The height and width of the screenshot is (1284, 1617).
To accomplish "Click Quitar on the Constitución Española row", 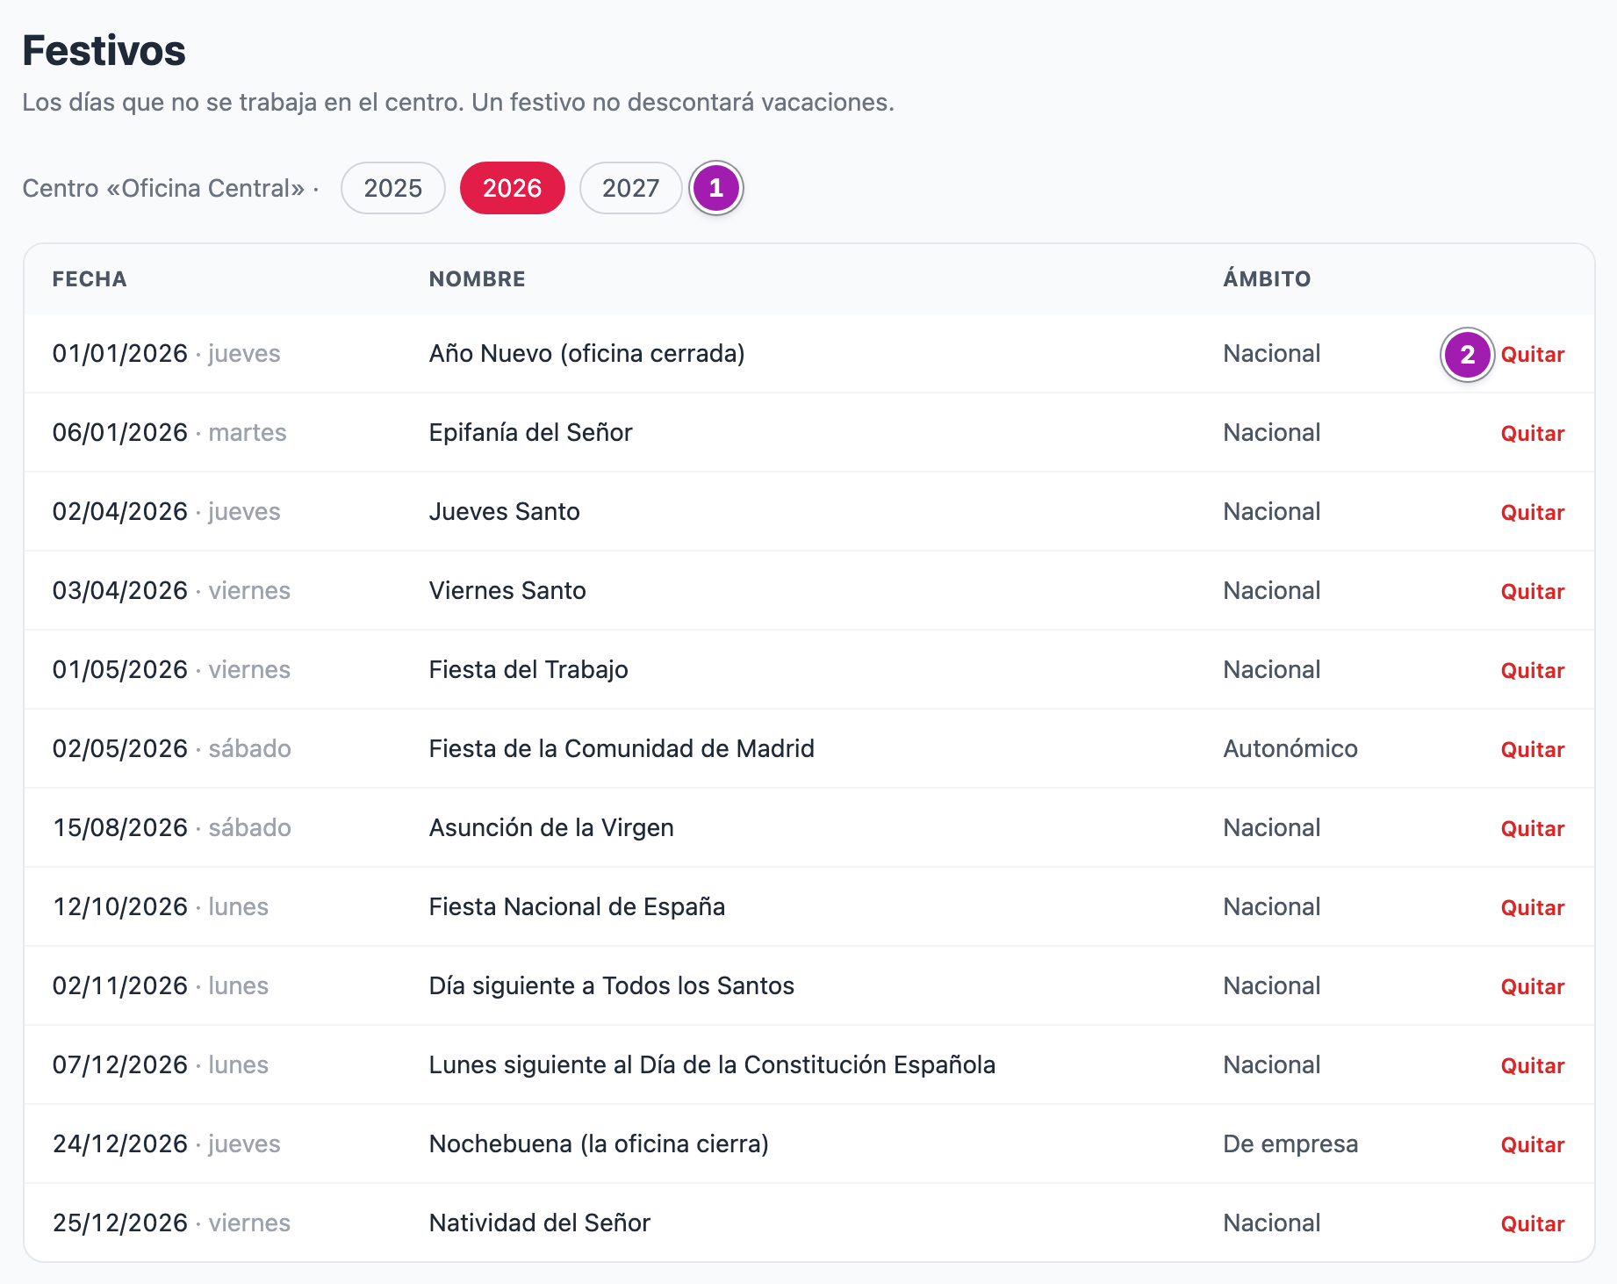I will 1532,1065.
